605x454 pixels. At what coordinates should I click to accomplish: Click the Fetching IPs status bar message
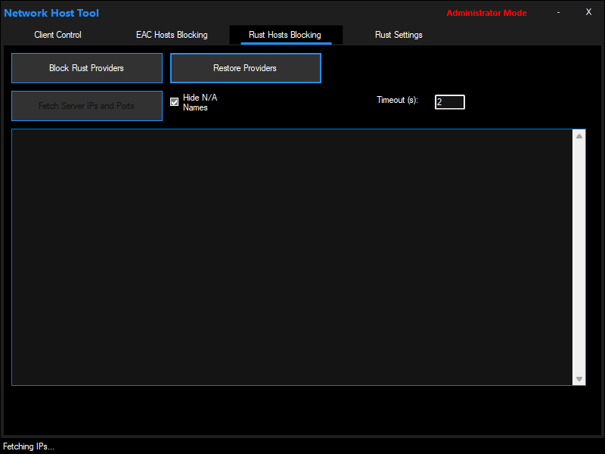coord(29,446)
